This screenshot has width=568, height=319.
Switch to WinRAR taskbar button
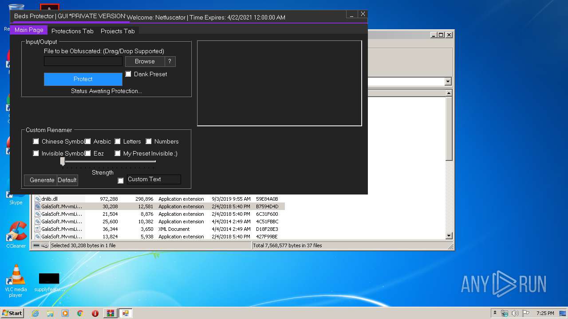tap(110, 313)
